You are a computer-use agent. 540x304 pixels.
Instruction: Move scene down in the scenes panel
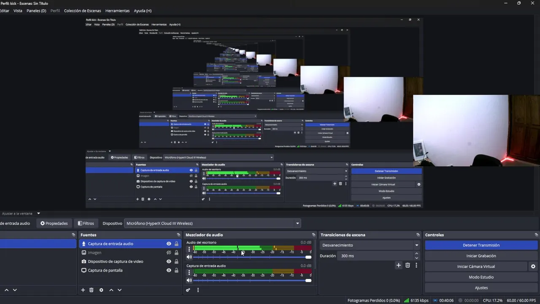click(15, 290)
